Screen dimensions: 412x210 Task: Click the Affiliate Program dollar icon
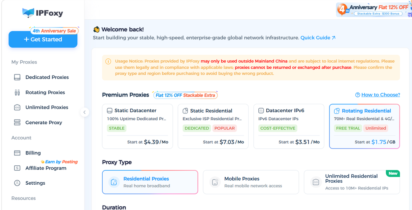tap(17, 168)
